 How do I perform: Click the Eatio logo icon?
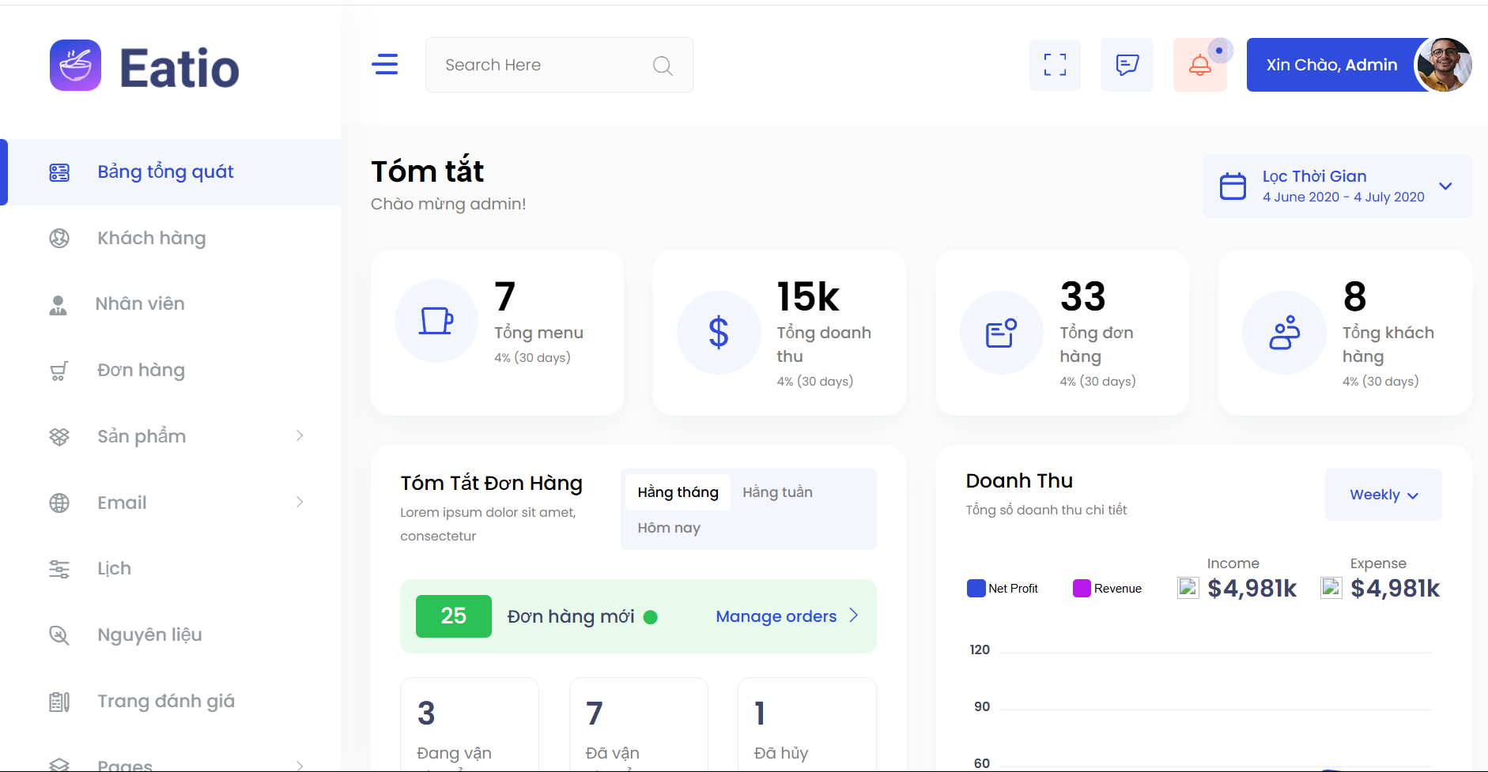(x=75, y=66)
